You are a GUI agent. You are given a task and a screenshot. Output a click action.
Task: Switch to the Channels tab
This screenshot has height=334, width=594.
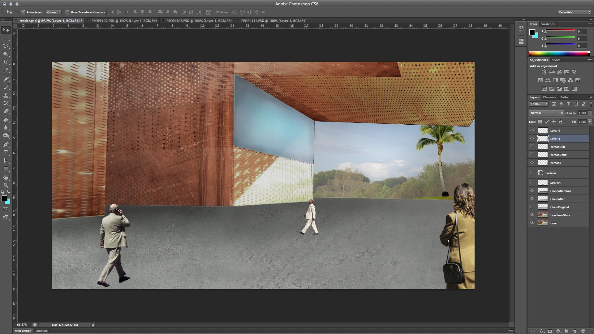549,97
